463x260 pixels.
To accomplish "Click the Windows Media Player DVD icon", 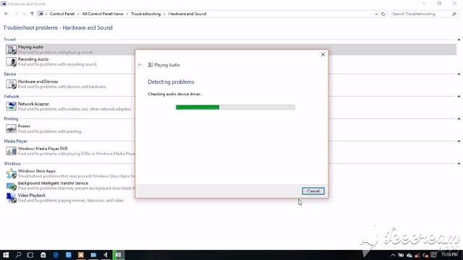I will pyautogui.click(x=12, y=151).
